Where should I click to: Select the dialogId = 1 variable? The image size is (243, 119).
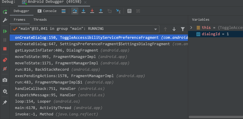point(216,34)
